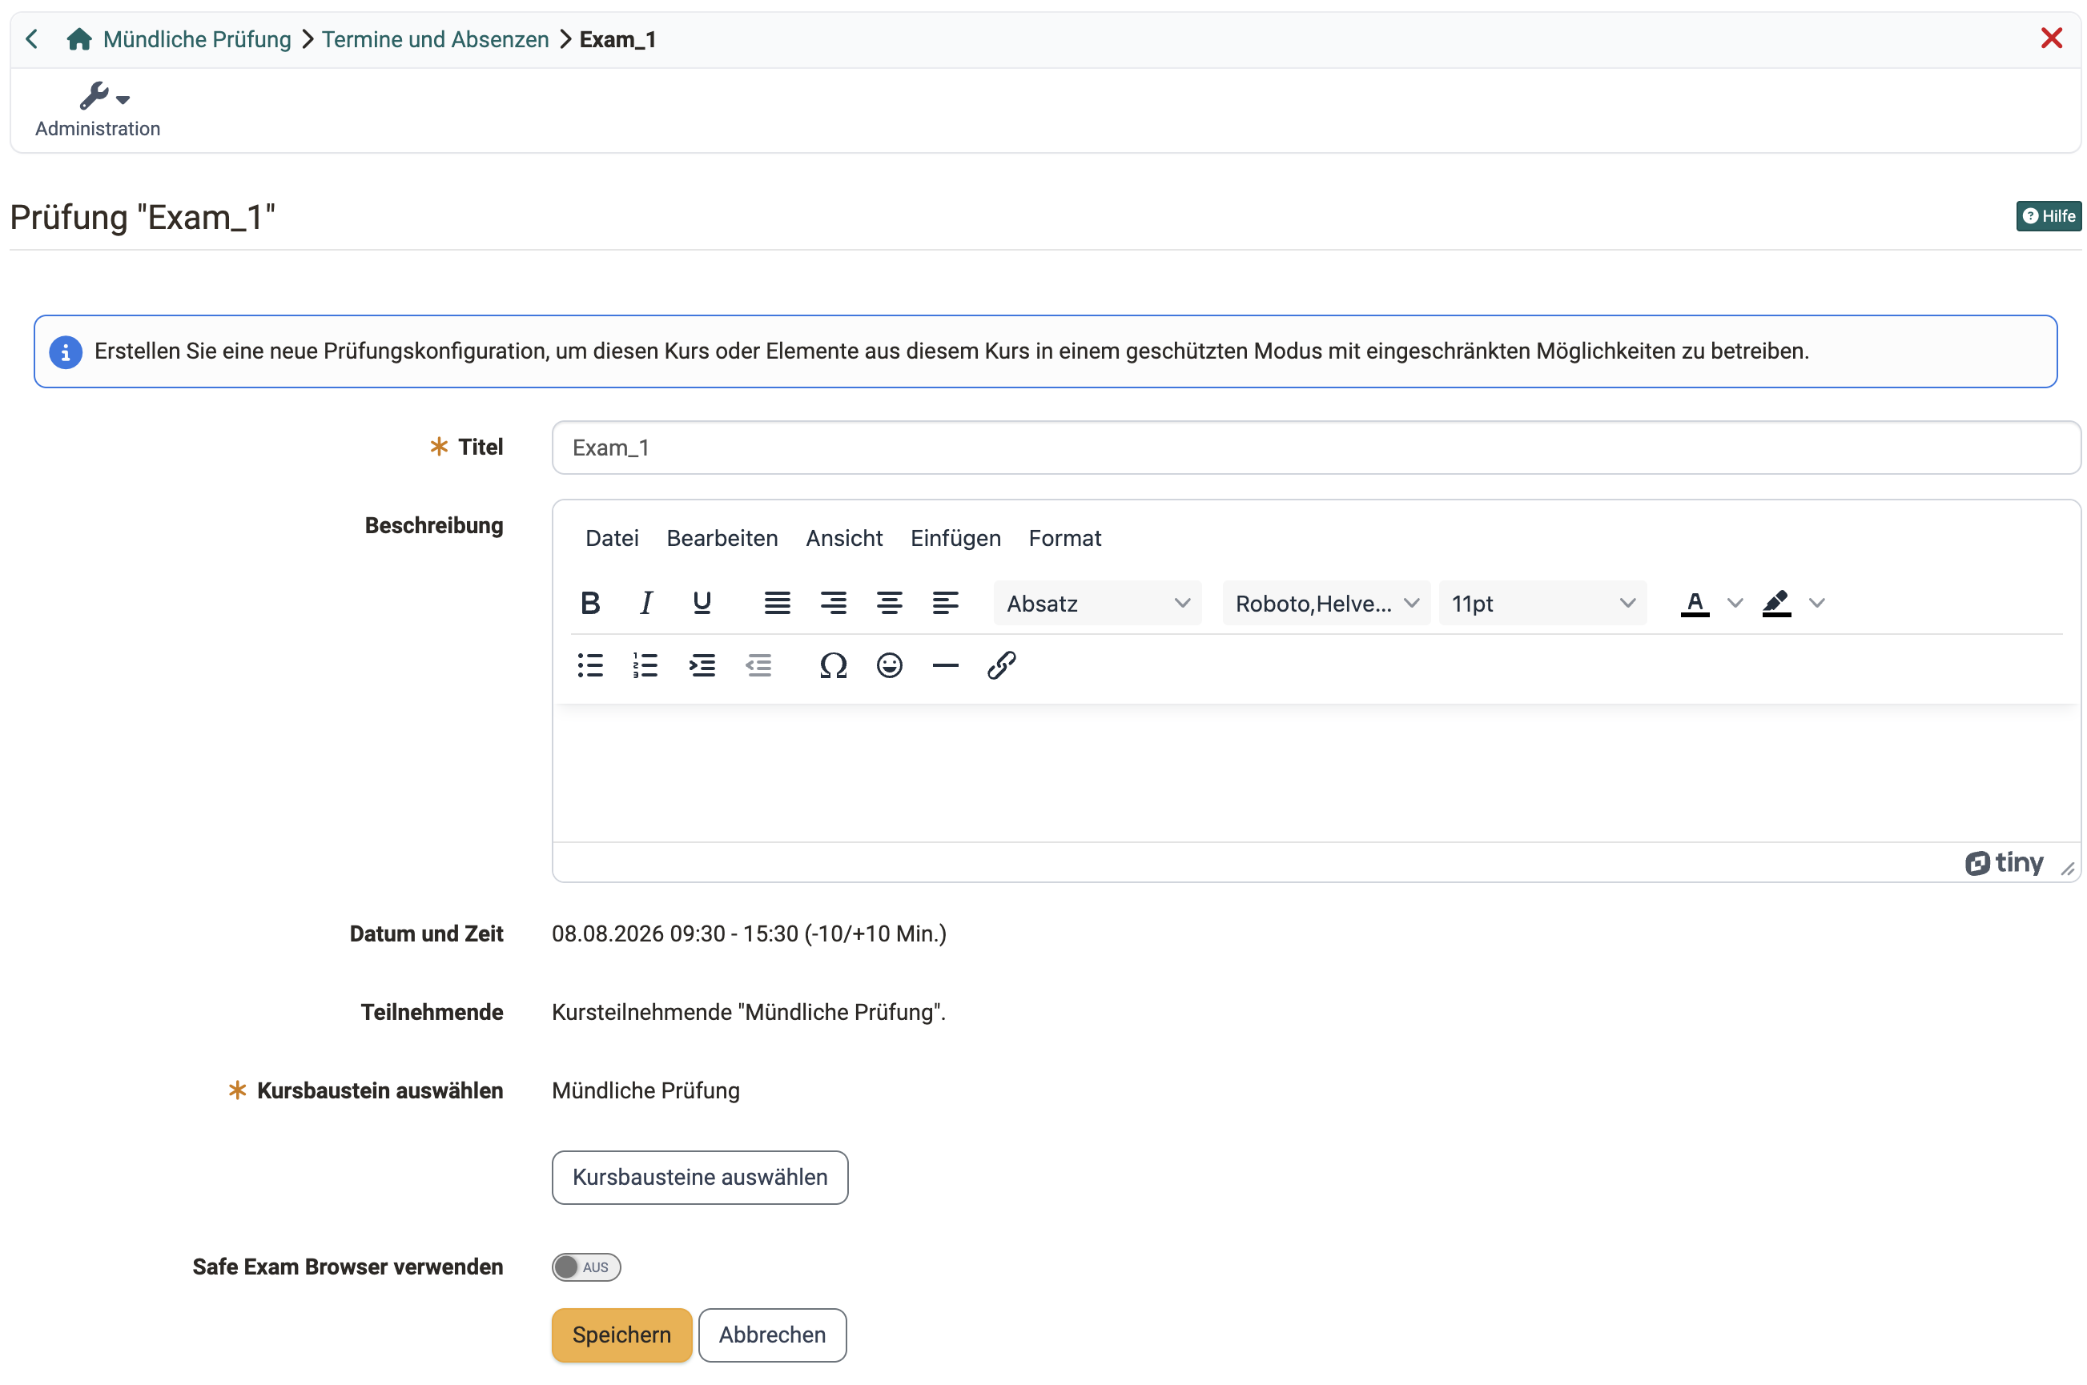The height and width of the screenshot is (1385, 2087).
Task: Insert or edit a link
Action: [x=1001, y=664]
